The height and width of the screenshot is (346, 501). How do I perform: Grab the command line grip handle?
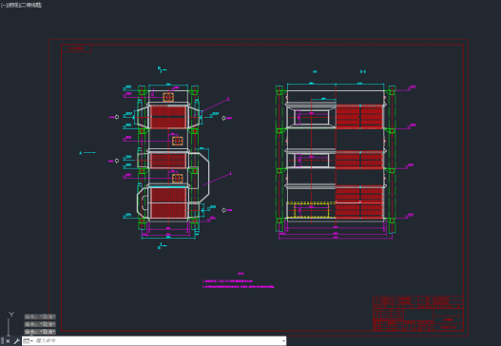(x=2, y=341)
